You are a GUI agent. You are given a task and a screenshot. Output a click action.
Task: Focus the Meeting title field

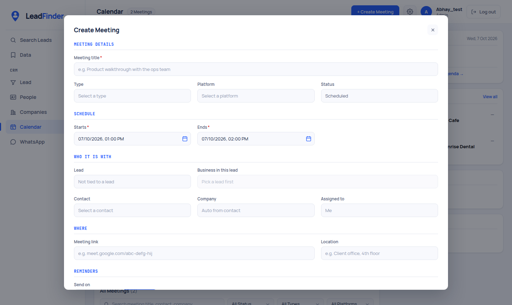coord(256,69)
